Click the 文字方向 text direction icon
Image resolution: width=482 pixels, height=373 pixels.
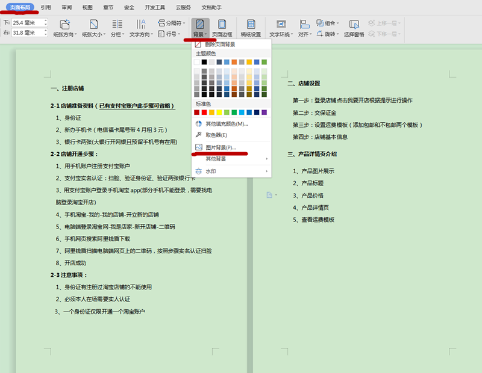coord(141,24)
